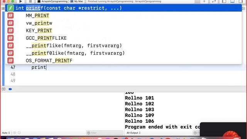247x139 pixels.
Task: Click the macro icon beside vw_printw
Action: [x=10, y=23]
